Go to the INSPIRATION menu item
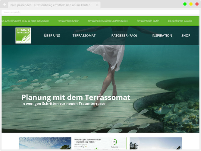 click(x=162, y=36)
